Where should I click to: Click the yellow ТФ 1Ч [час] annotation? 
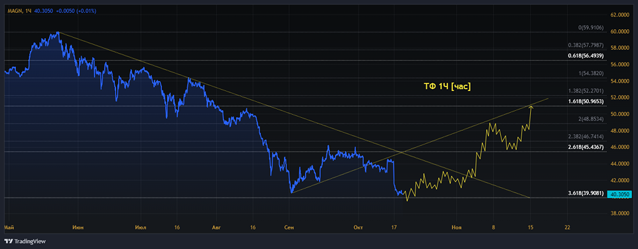point(447,87)
